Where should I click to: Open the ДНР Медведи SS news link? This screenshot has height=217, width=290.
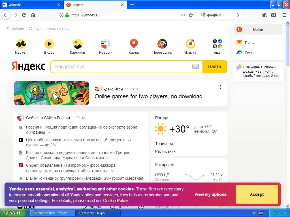[x=84, y=178]
